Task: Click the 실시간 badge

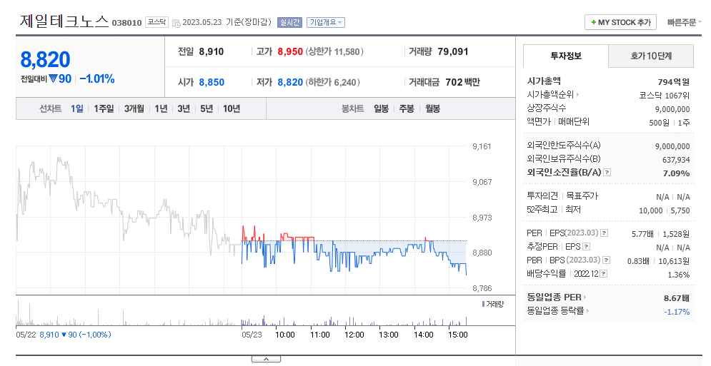Action: (x=289, y=22)
